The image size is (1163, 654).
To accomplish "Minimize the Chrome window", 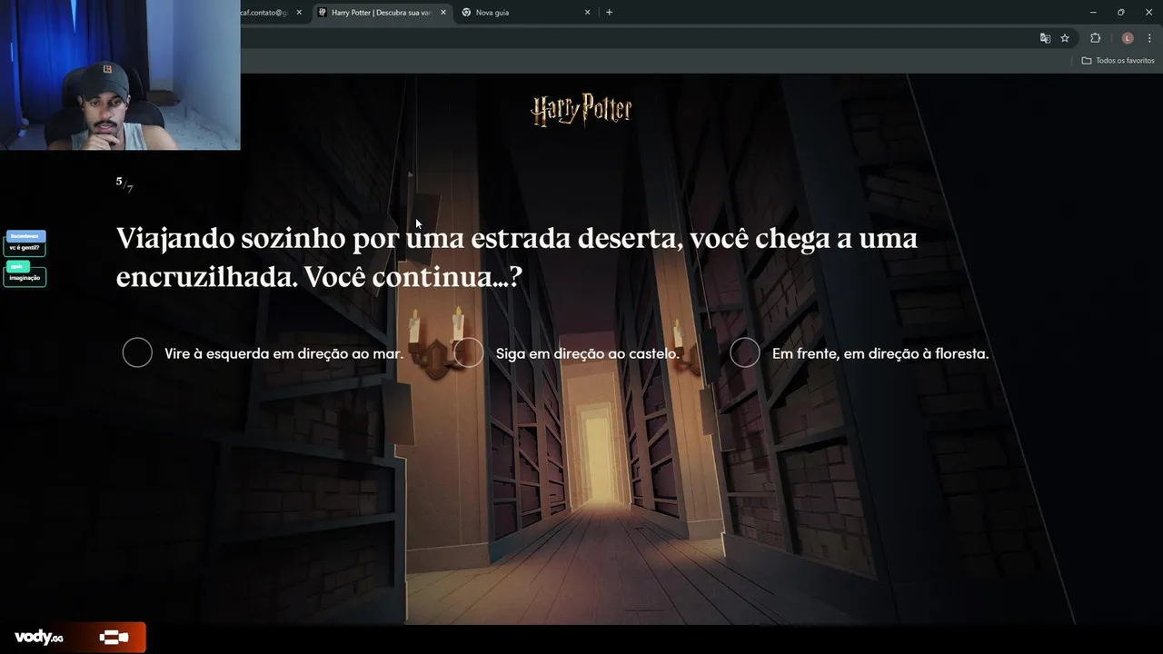I will tap(1093, 12).
